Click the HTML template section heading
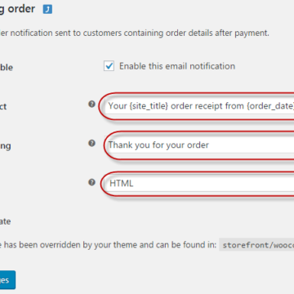294x294 pixels. (x=6, y=221)
